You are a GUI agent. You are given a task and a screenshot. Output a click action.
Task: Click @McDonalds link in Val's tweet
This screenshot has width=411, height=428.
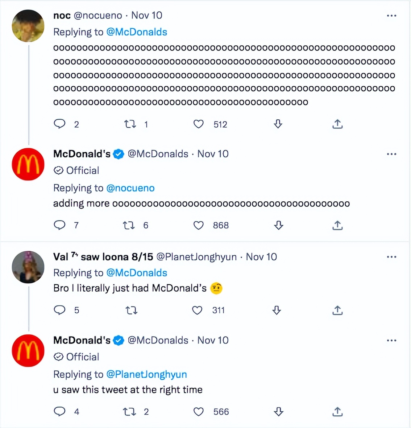[x=137, y=273]
